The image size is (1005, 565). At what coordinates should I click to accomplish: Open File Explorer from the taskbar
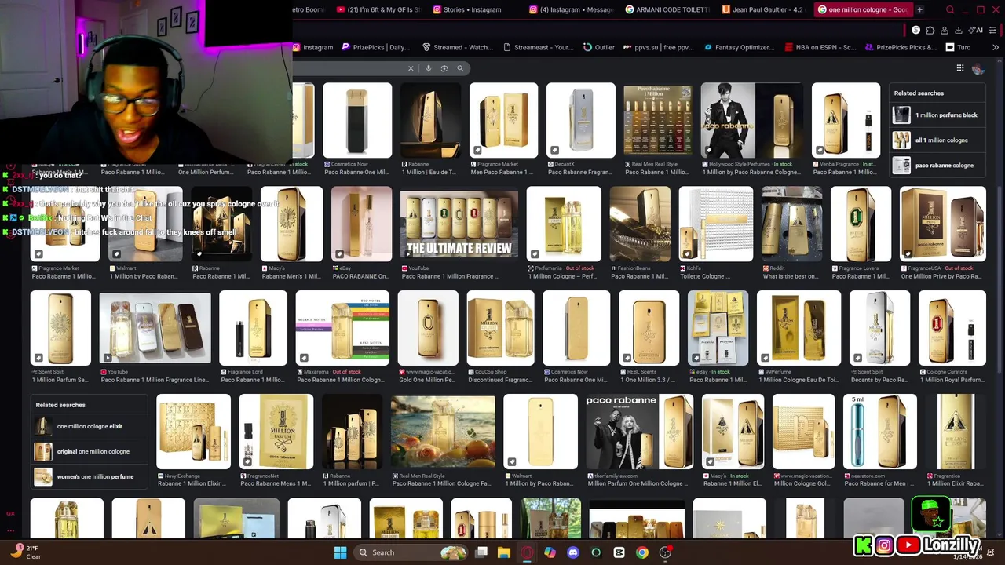click(x=504, y=552)
